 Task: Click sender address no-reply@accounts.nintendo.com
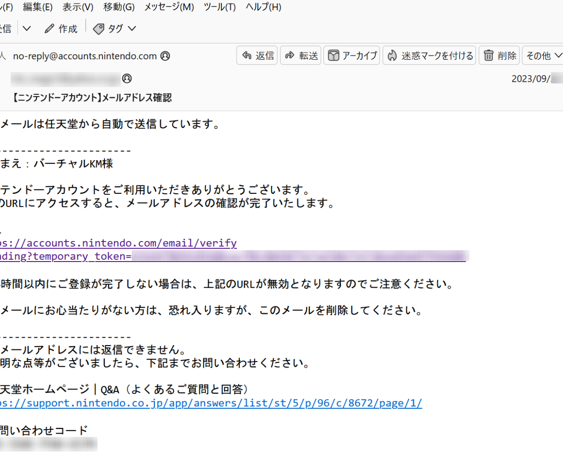(x=85, y=56)
